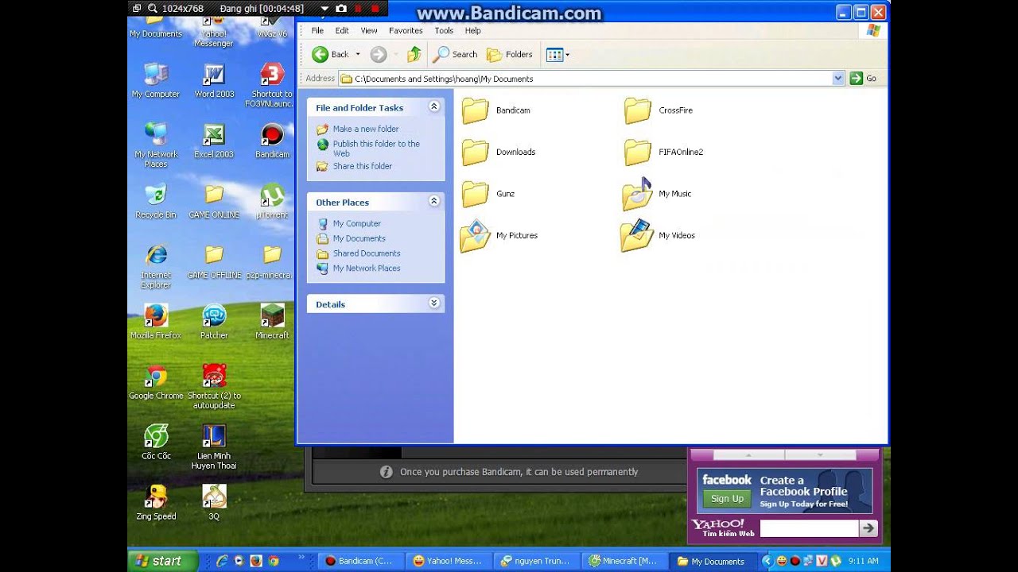Open the Gunz folder
1018x572 pixels.
[x=488, y=194]
